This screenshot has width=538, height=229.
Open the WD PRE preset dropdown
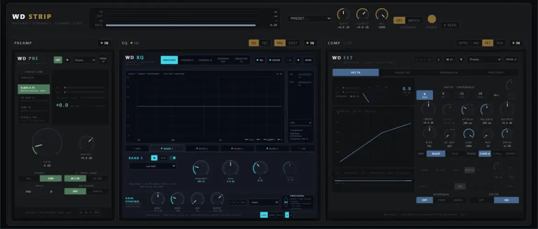coord(84,60)
